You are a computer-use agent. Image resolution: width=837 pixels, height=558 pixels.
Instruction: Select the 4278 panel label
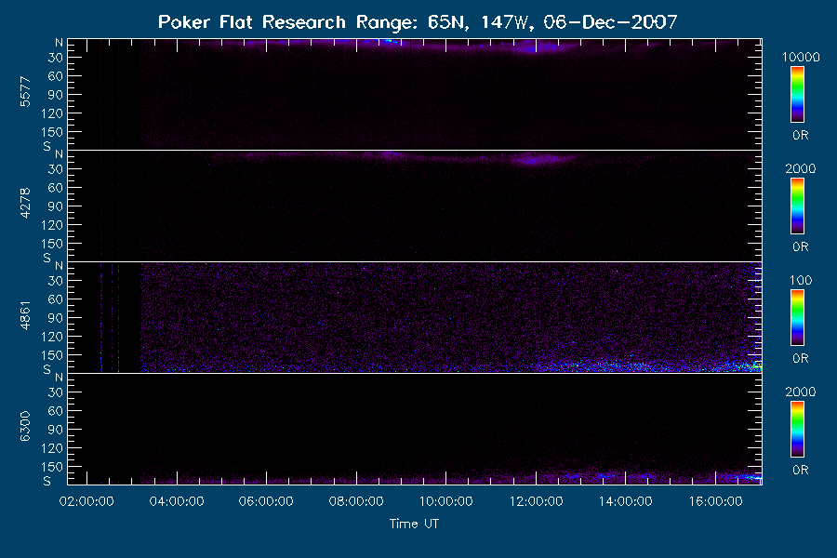click(25, 204)
